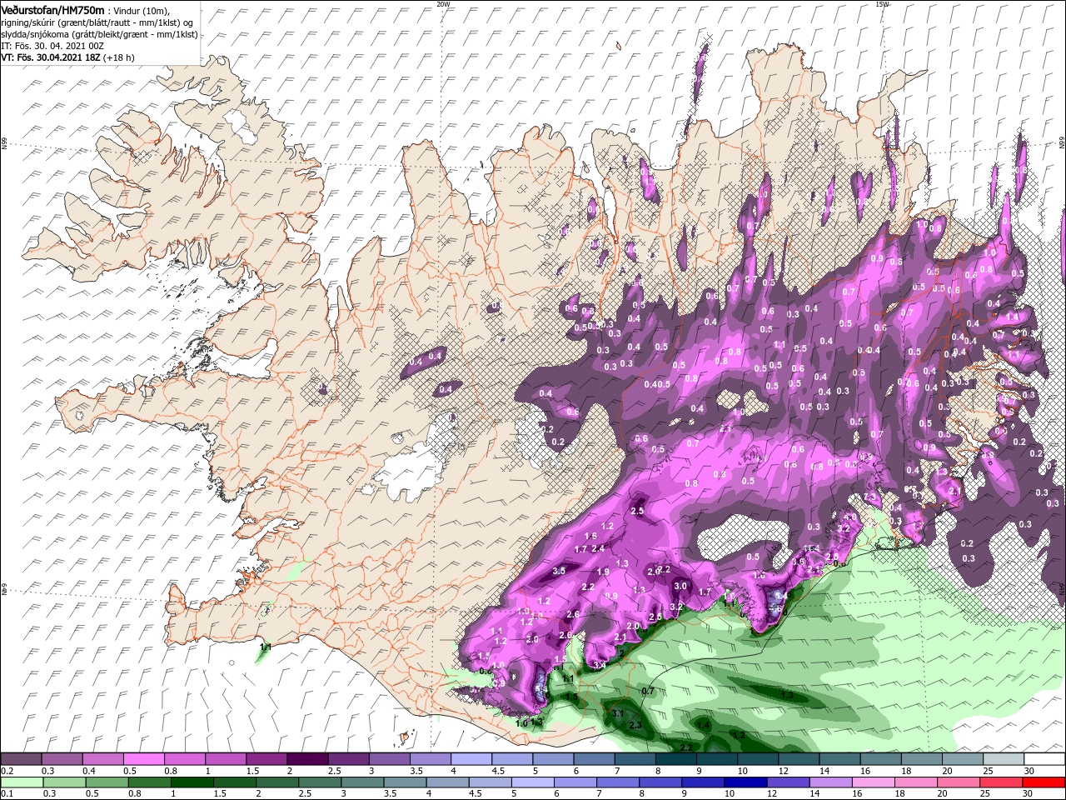Click the 20W longitude label on the top edge
This screenshot has width=1066, height=800.
(x=443, y=4)
